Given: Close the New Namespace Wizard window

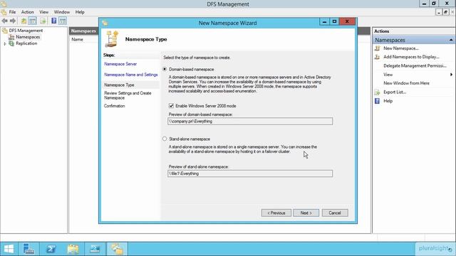Looking at the screenshot, I should click(347, 21).
